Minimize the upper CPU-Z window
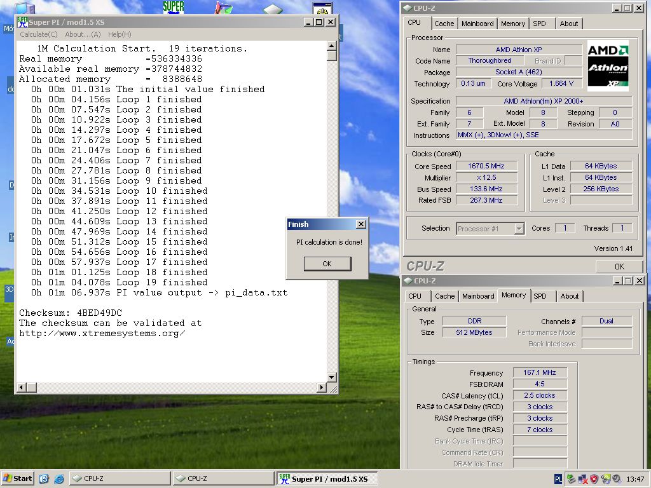This screenshot has height=488, width=651. [617, 8]
